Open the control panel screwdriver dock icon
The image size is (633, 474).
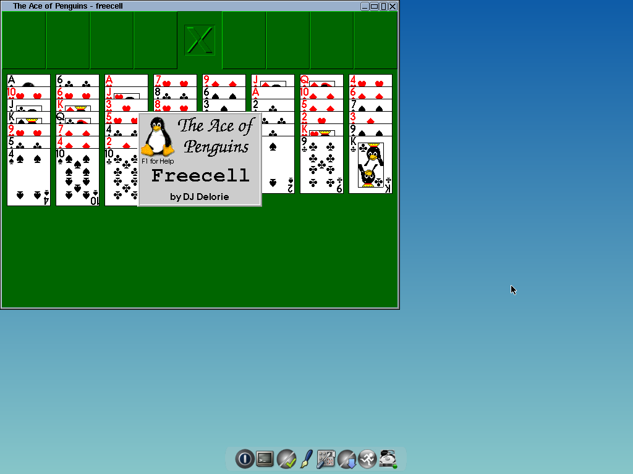click(326, 459)
